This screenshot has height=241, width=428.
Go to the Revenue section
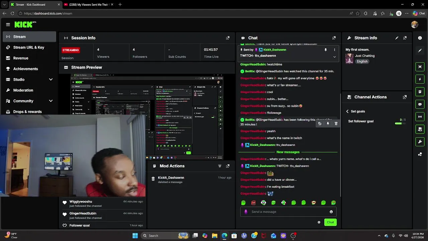click(29, 58)
